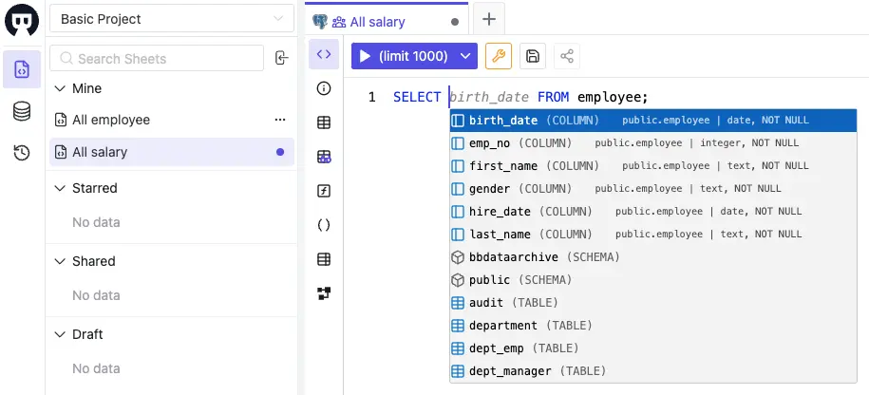Click the collapse sheets panel icon
The width and height of the screenshot is (869, 395).
coord(281,59)
